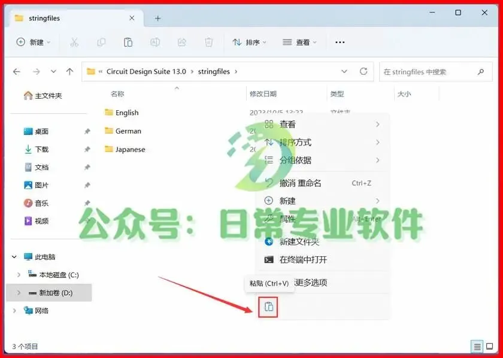Open 分组依据 submenu in context menu
The width and height of the screenshot is (503, 358).
[322, 160]
